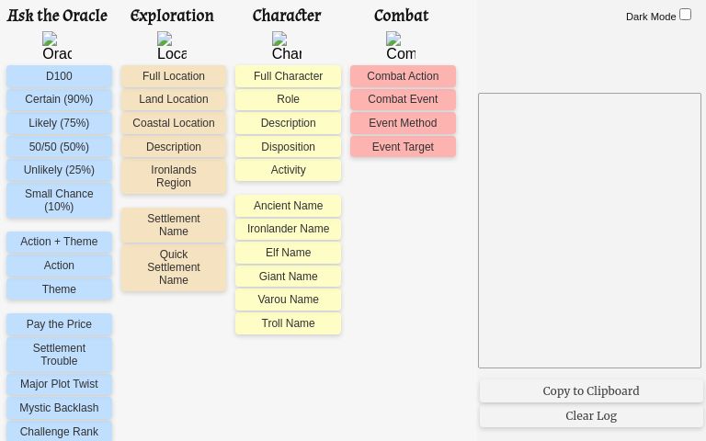
Task: Generate a Full Character
Action: [288, 76]
